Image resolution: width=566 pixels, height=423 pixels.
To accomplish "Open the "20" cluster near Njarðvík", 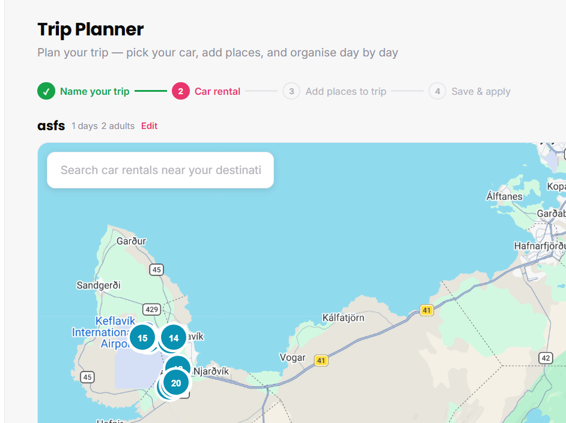I will click(175, 382).
